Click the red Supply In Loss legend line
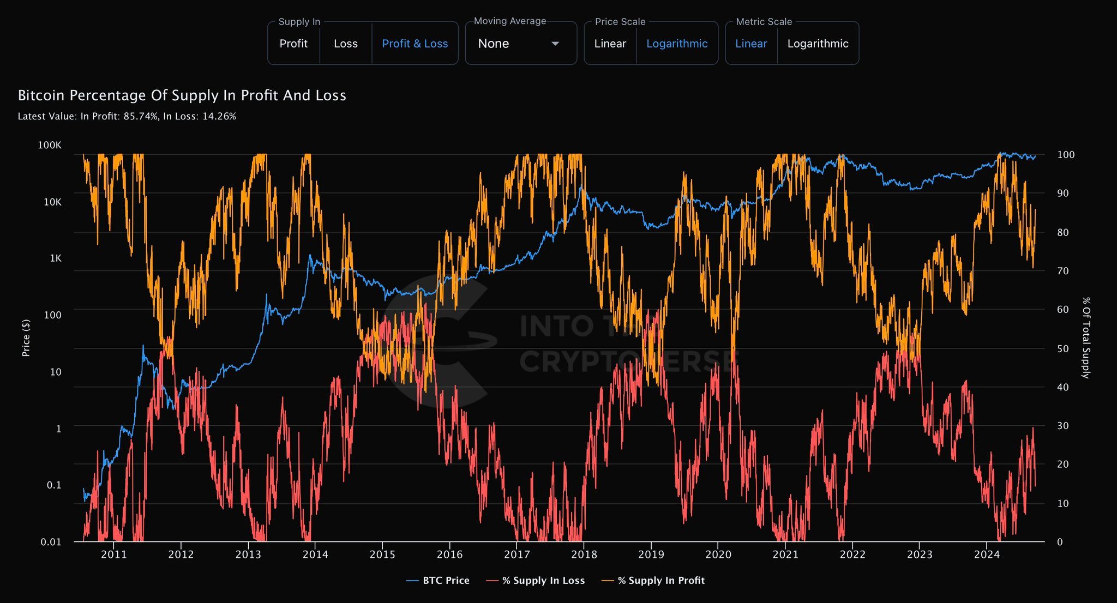1117x603 pixels. [x=492, y=581]
